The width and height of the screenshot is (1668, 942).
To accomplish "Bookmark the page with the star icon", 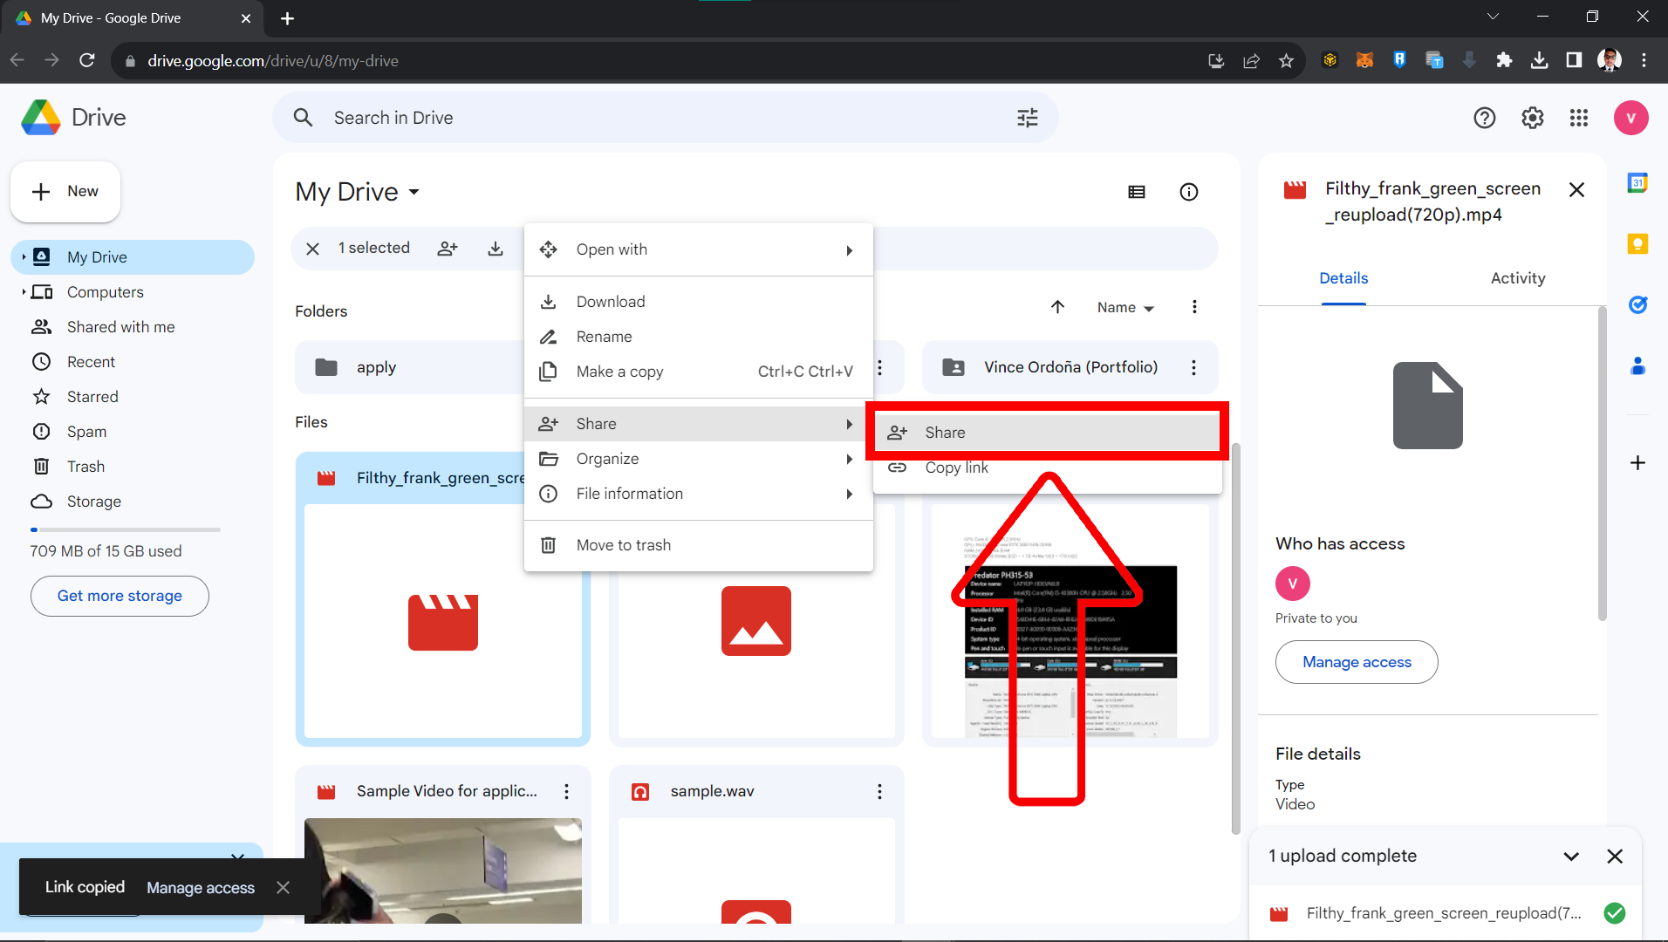I will tap(1286, 60).
